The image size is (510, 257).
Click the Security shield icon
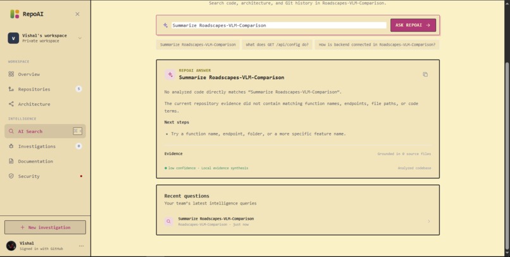(x=11, y=176)
